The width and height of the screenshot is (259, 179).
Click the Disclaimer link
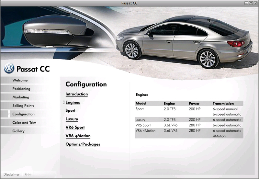click(x=11, y=174)
